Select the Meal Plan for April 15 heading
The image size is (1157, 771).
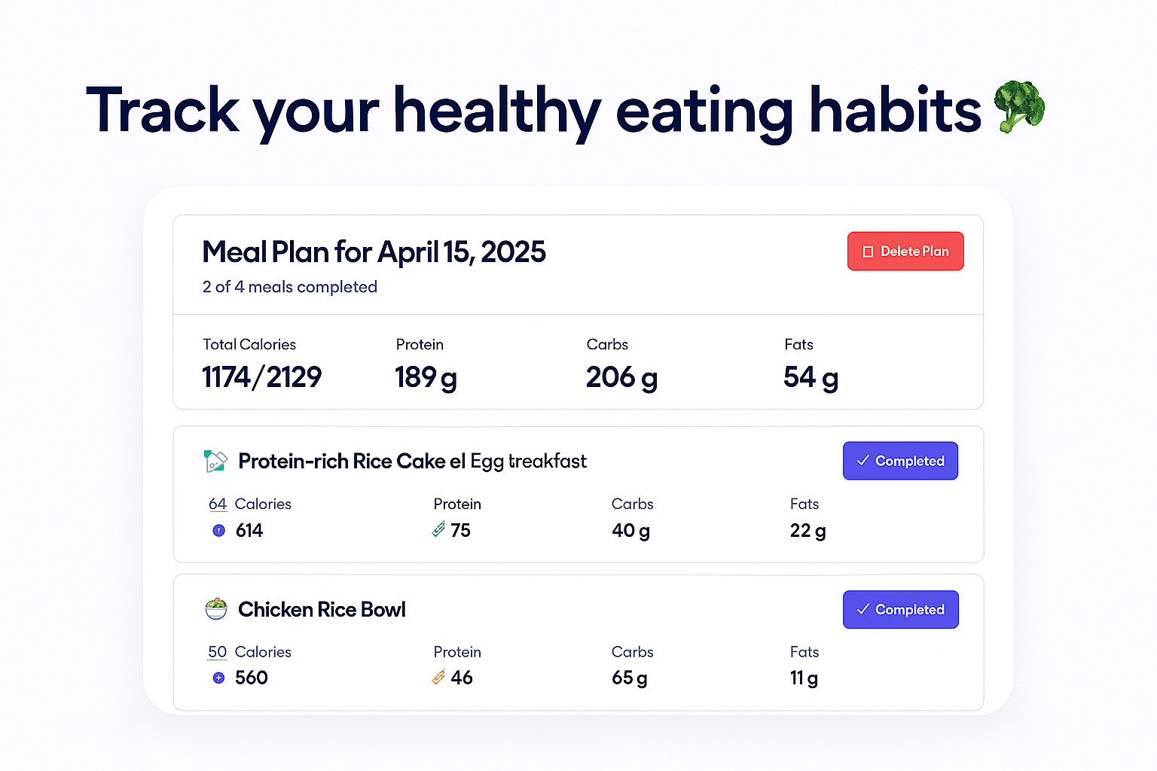(374, 252)
